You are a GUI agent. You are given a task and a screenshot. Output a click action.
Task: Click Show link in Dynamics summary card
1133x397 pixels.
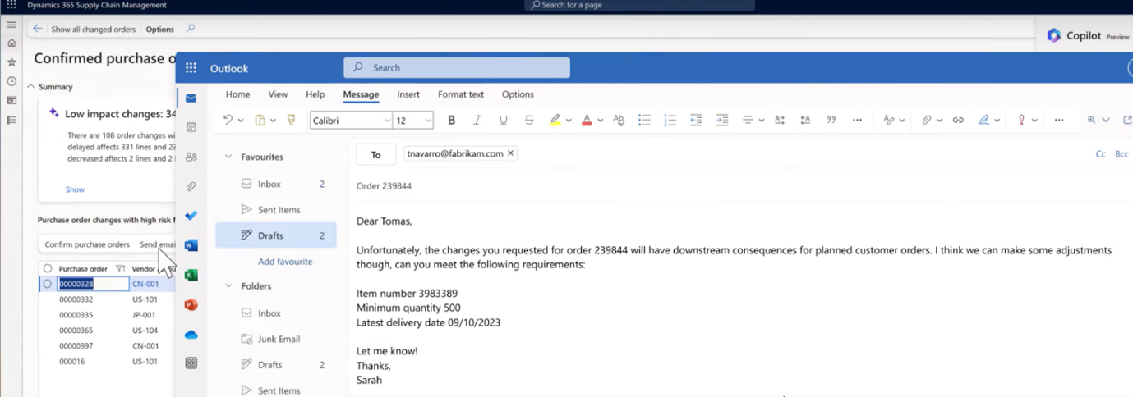click(x=75, y=189)
